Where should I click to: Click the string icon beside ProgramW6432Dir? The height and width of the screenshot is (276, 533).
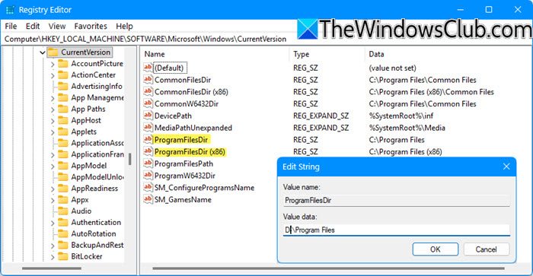click(x=148, y=175)
